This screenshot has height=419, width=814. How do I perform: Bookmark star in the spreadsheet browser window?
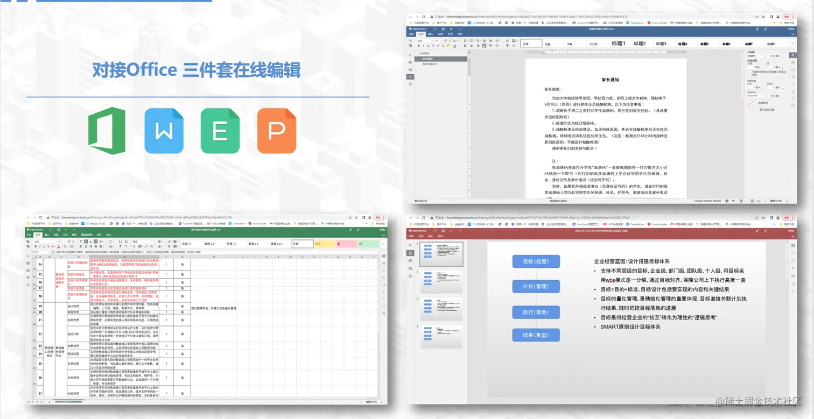(x=356, y=217)
